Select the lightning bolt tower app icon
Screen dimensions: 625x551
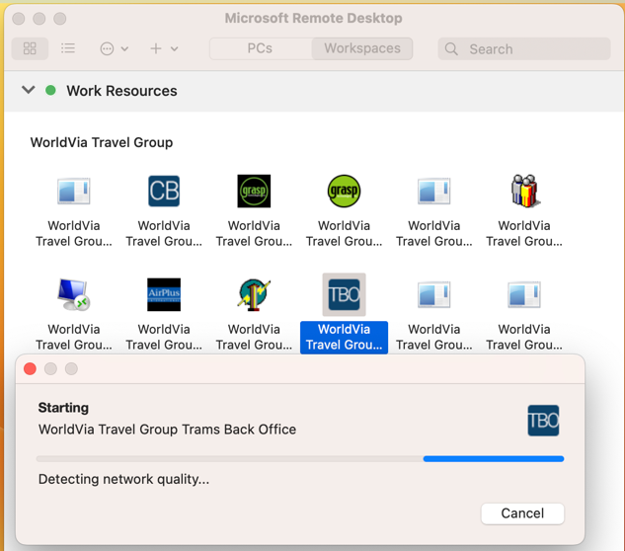click(254, 294)
